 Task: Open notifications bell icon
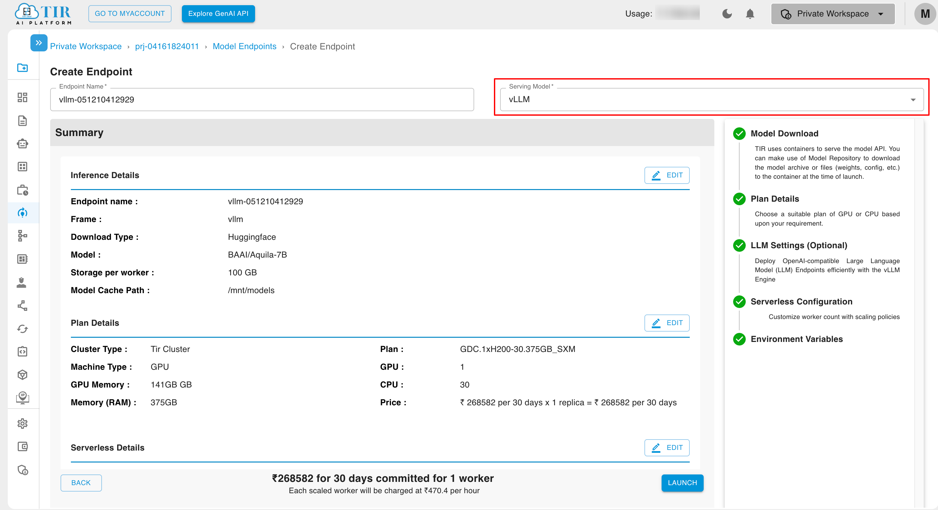(750, 14)
